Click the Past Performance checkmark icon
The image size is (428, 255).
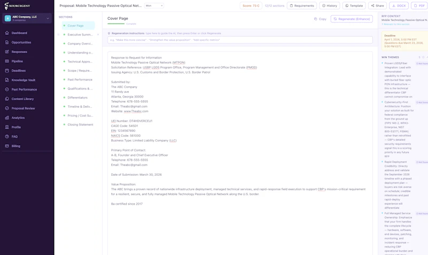tap(7, 89)
